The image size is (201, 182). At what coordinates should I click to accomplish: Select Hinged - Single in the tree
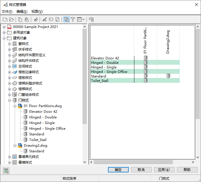click(42, 123)
